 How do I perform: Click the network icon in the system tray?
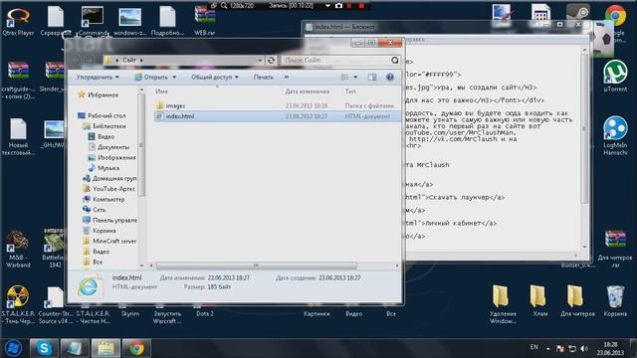[x=572, y=349]
